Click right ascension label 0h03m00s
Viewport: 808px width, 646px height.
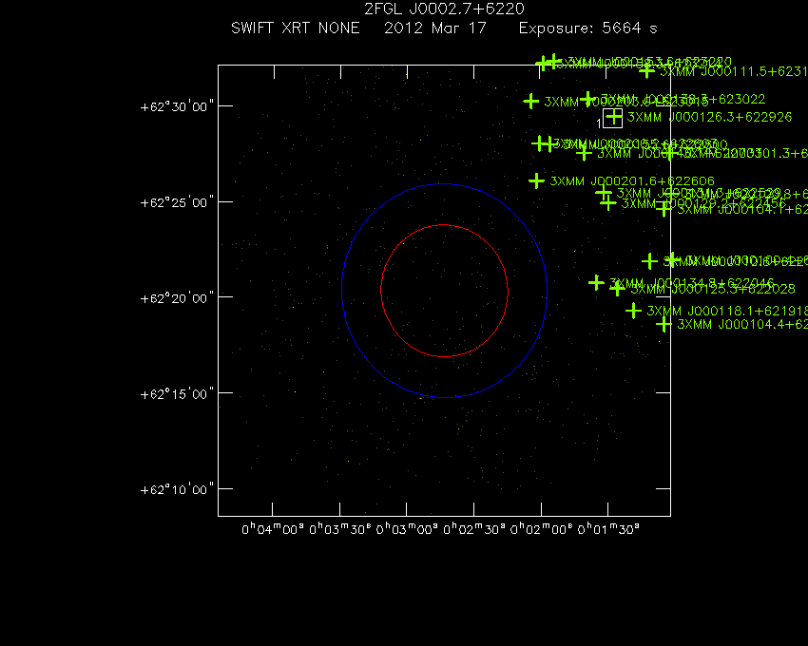pyautogui.click(x=407, y=529)
